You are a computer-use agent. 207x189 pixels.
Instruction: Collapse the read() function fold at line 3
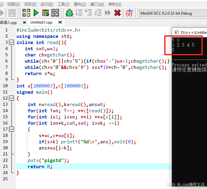11,43
